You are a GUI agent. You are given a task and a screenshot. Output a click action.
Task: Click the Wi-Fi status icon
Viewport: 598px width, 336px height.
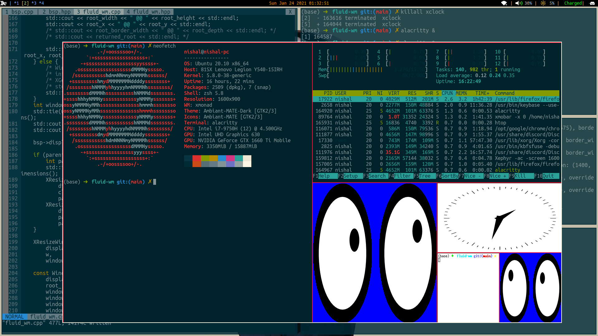click(x=504, y=3)
